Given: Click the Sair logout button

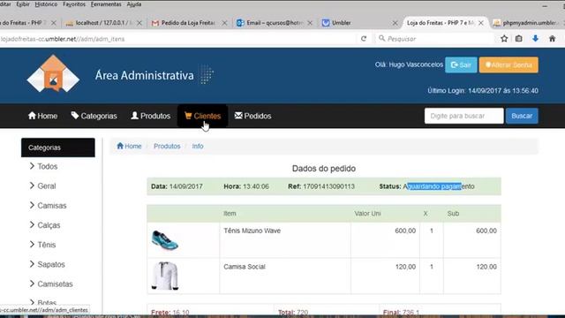Looking at the screenshot, I should point(461,64).
